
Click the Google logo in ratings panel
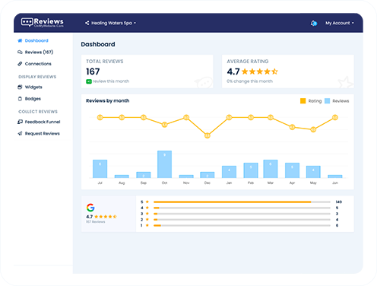tap(90, 208)
